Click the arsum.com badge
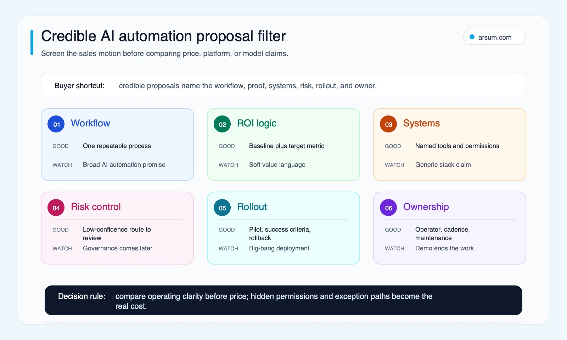567x340 pixels. click(494, 37)
